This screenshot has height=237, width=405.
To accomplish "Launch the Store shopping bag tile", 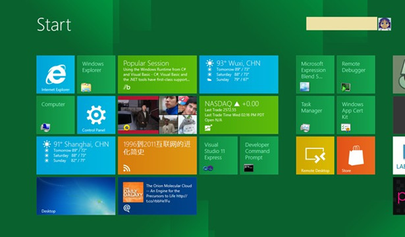I will [x=356, y=156].
